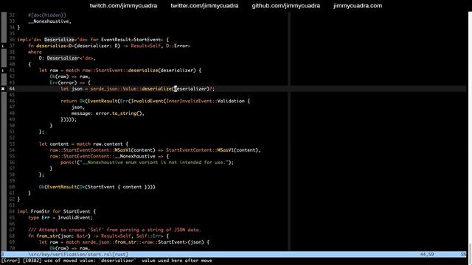Click InnerInvalidEvent::Validation on line 46
Screen dimensions: 472x265
pyautogui.click(x=205, y=101)
